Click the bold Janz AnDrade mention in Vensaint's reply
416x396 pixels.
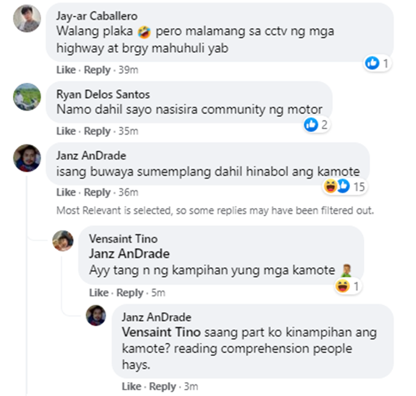[129, 254]
